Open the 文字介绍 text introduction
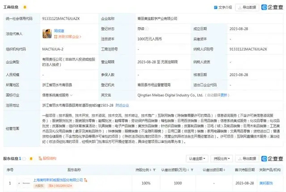This screenshot has width=286, height=192. point(223,7)
